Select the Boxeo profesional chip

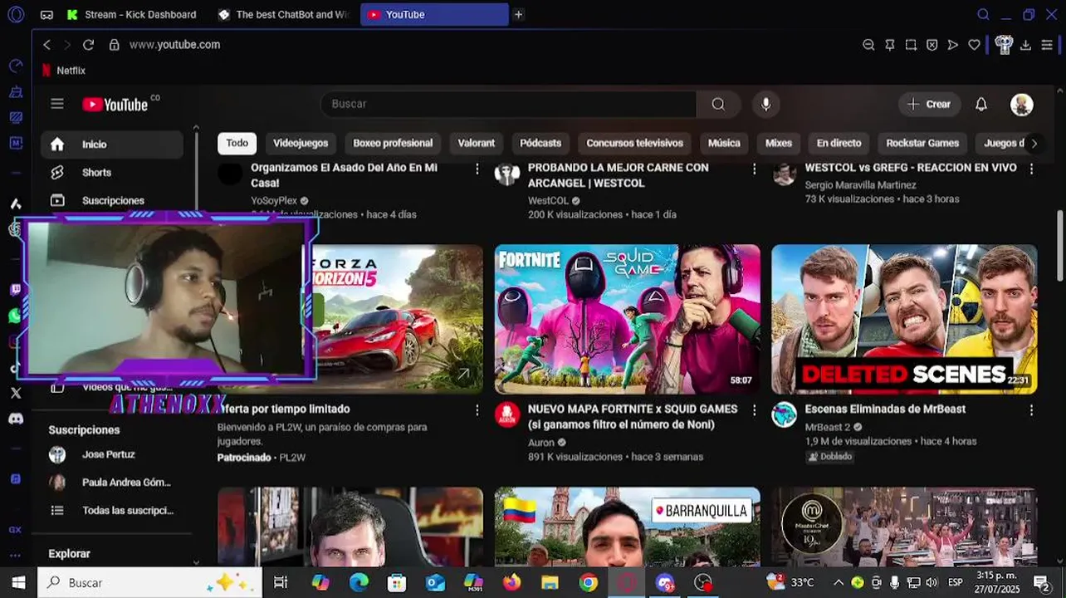(393, 143)
